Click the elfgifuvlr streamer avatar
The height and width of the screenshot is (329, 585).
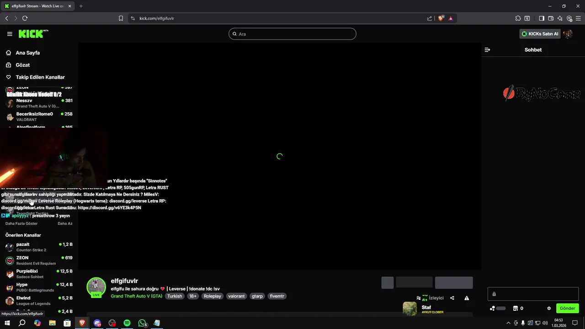pos(96,287)
